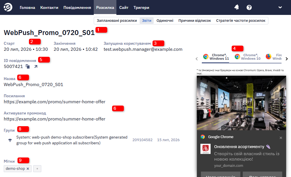Viewport: 291px width, 177px height.
Task: Click the Оновлення асортименту notification title
Action: [239, 147]
